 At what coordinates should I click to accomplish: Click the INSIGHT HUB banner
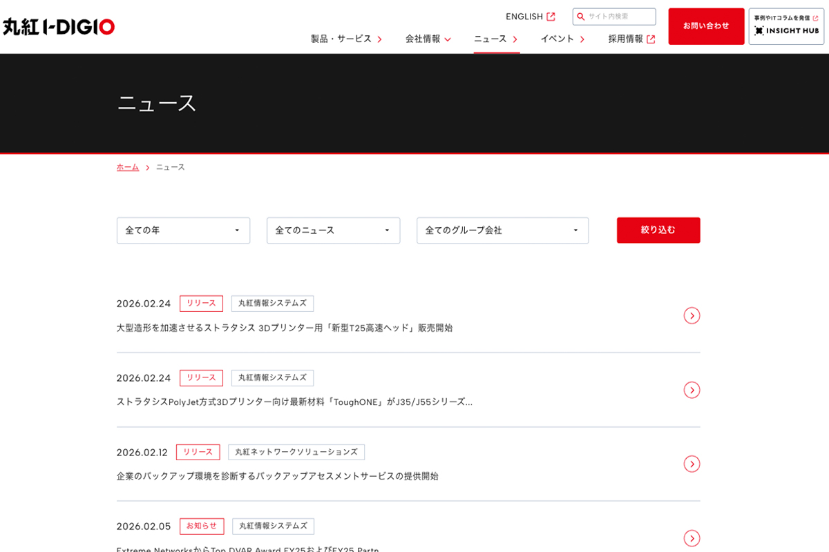point(786,26)
